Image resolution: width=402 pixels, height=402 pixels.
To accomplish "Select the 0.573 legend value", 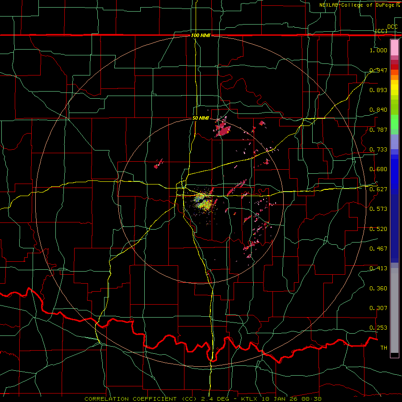I will pyautogui.click(x=378, y=209).
